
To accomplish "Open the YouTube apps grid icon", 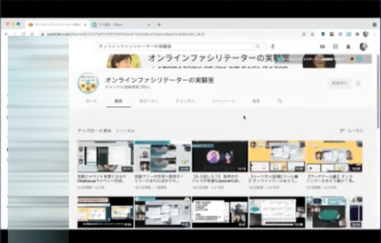I will pos(336,46).
